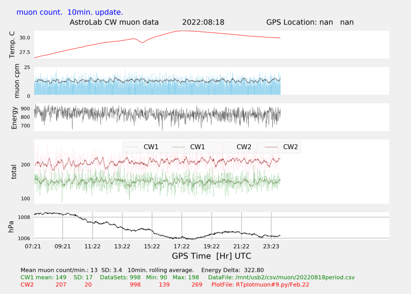Click the '100' tick on total axis
This screenshot has width=411, height=294.
click(25, 199)
